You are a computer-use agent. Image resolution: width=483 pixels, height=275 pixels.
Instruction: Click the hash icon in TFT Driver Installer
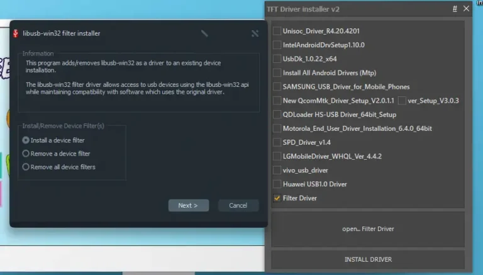[455, 9]
